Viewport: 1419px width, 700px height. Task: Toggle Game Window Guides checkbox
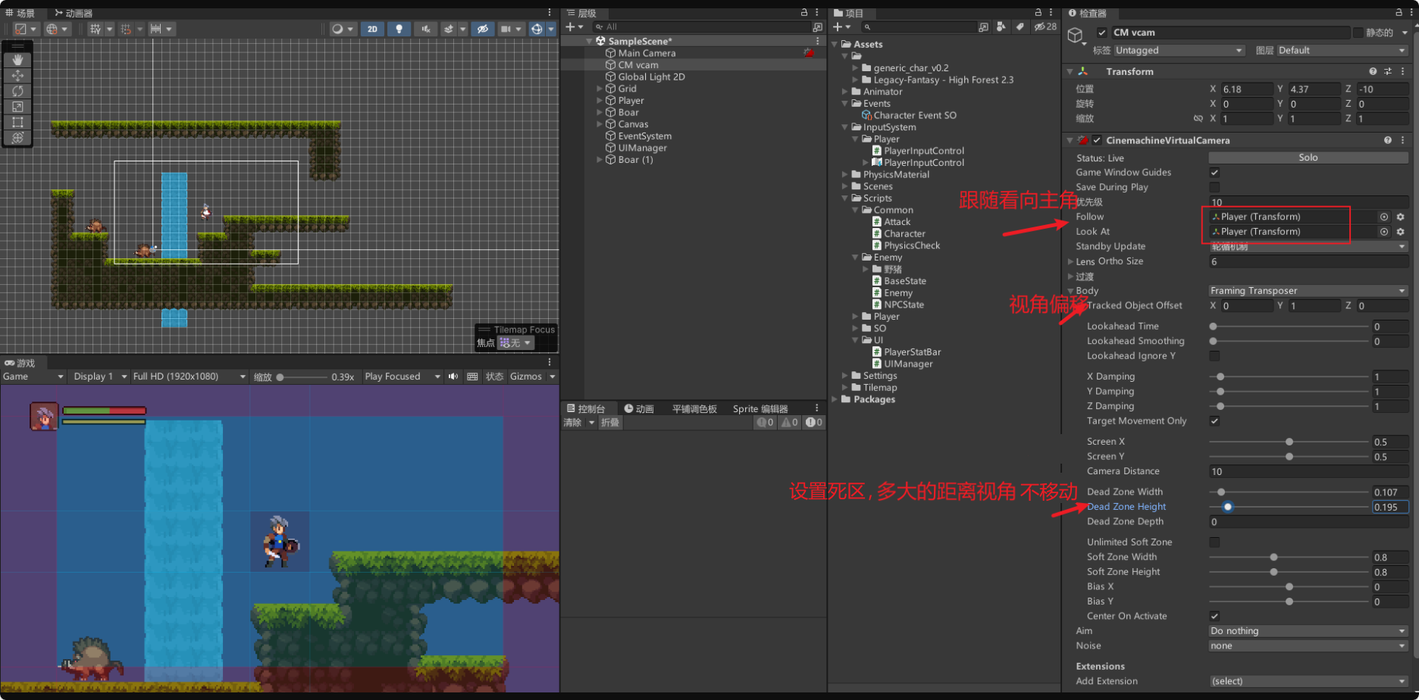click(1214, 173)
